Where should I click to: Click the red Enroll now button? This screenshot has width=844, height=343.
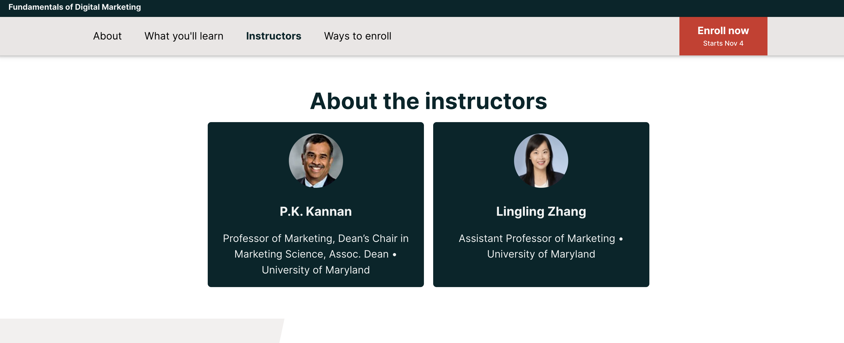pyautogui.click(x=723, y=31)
